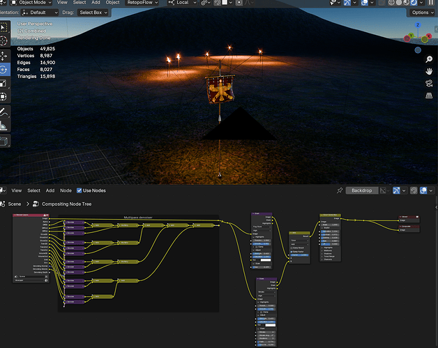The width and height of the screenshot is (438, 348).
Task: Open the compositor View menu
Action: pos(17,190)
